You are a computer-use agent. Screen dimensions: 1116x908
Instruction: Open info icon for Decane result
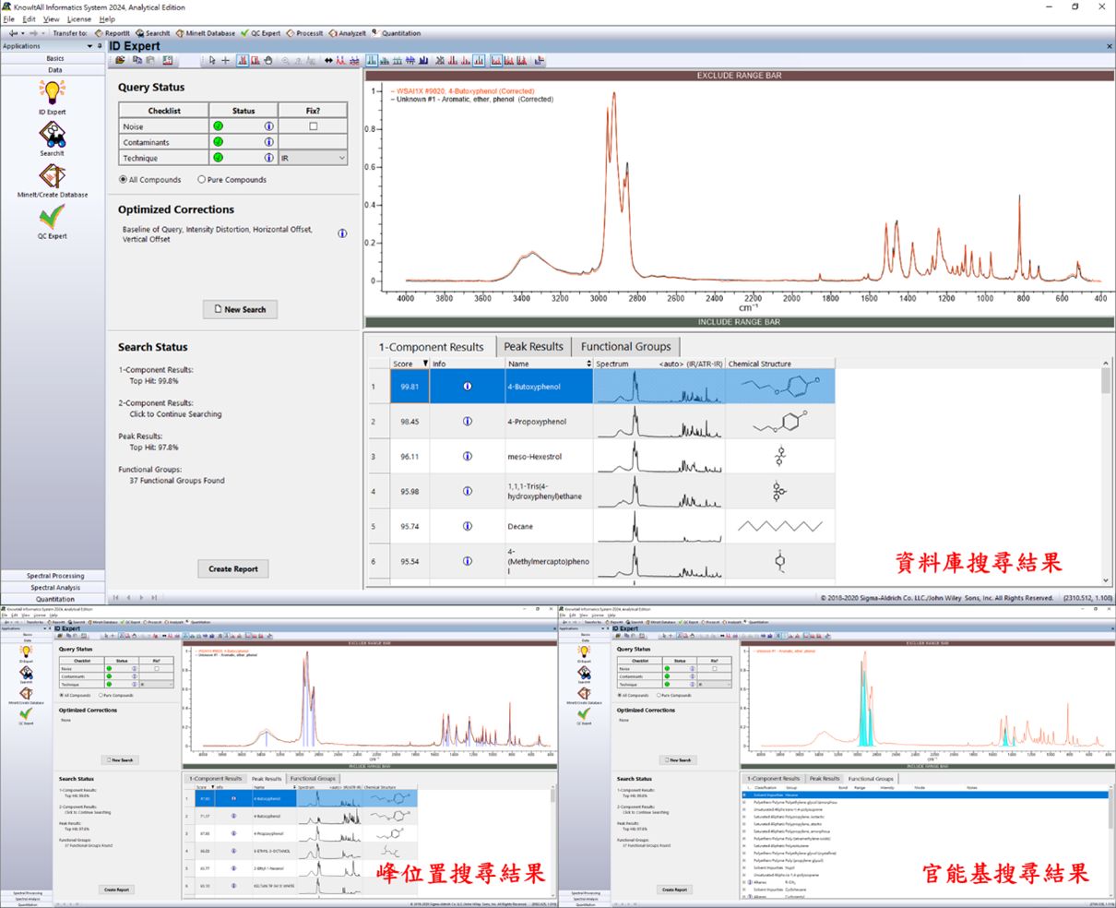467,526
